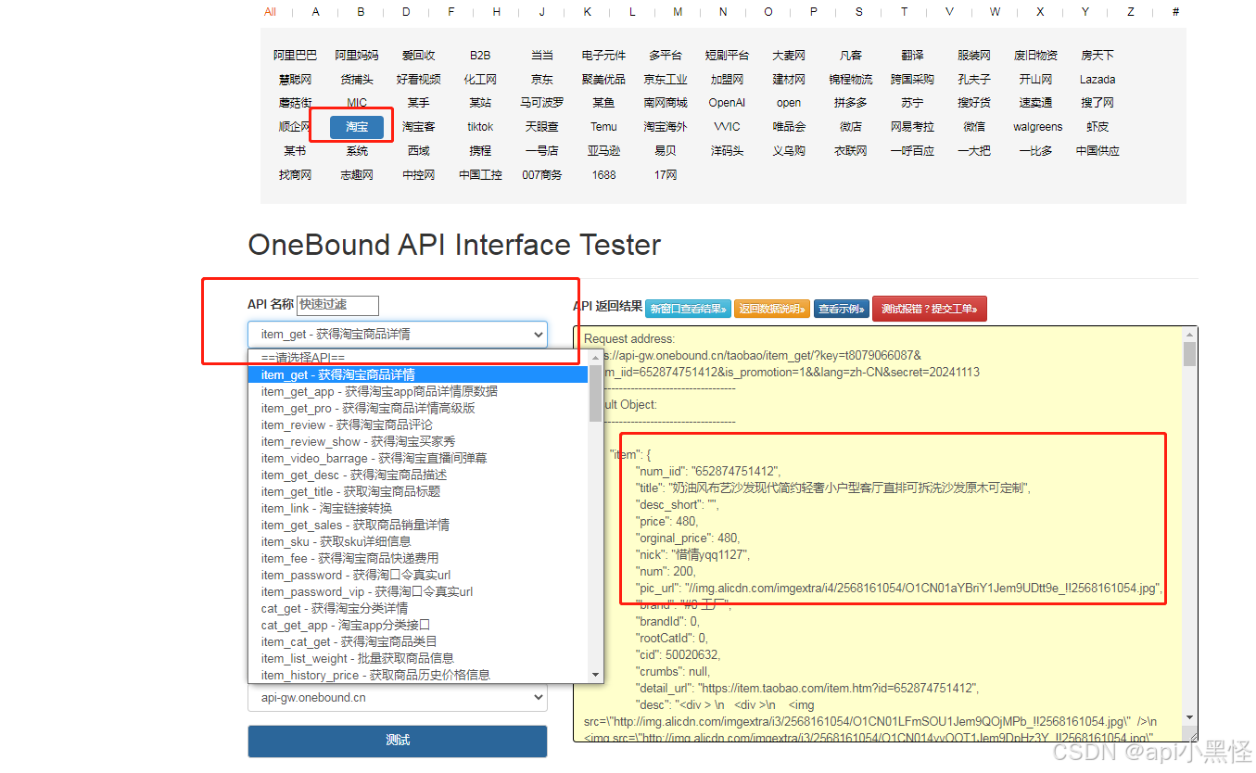The height and width of the screenshot is (773, 1256).
Task: Select letter T filter
Action: click(x=904, y=12)
